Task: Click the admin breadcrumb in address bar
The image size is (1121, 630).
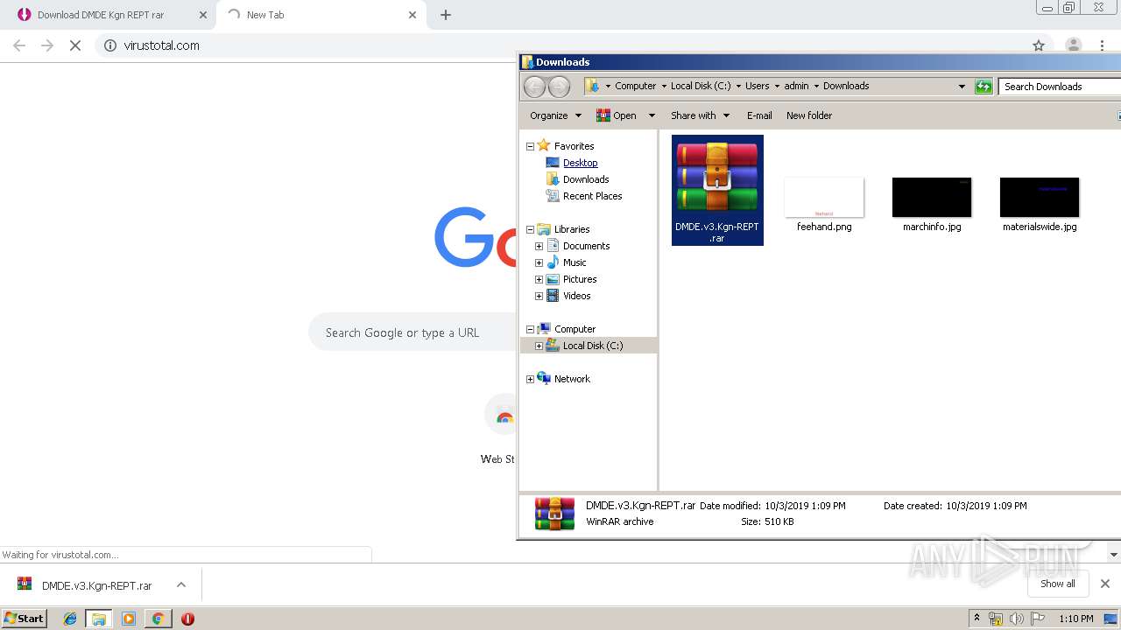Action: click(x=796, y=86)
